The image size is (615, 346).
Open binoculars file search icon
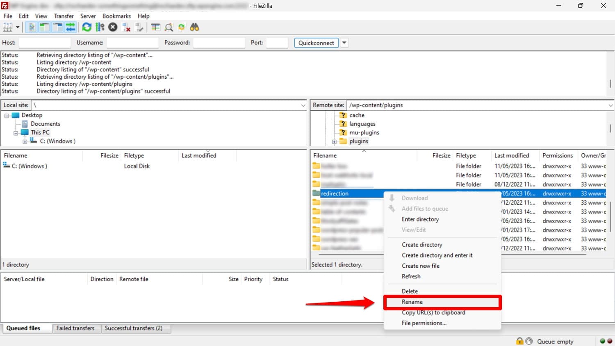tap(194, 27)
